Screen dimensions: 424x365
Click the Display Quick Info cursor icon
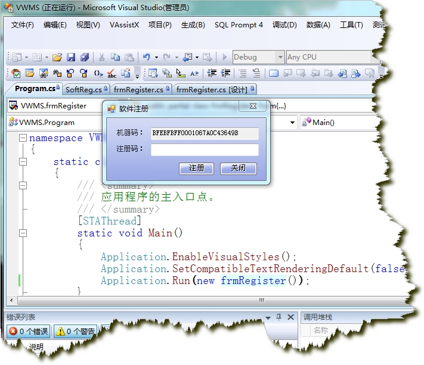click(x=181, y=73)
